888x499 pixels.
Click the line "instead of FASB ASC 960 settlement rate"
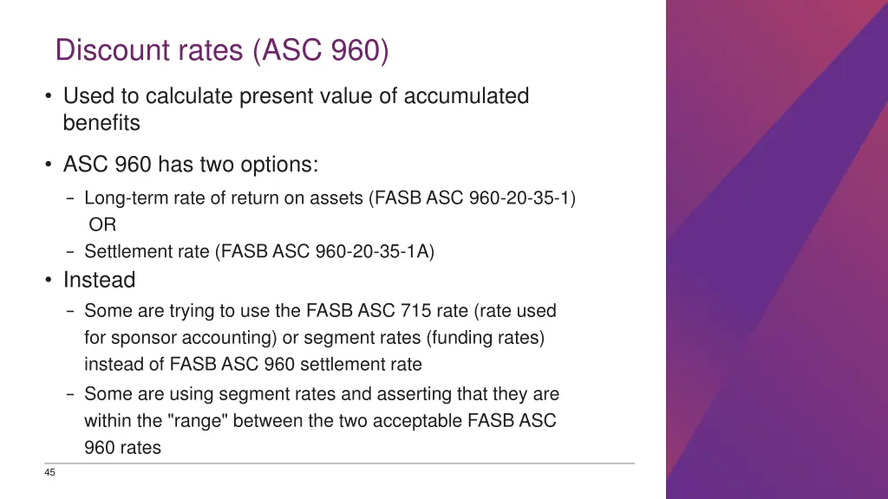[x=252, y=365]
